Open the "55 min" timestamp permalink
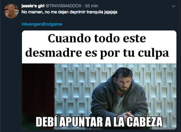 click(x=92, y=6)
